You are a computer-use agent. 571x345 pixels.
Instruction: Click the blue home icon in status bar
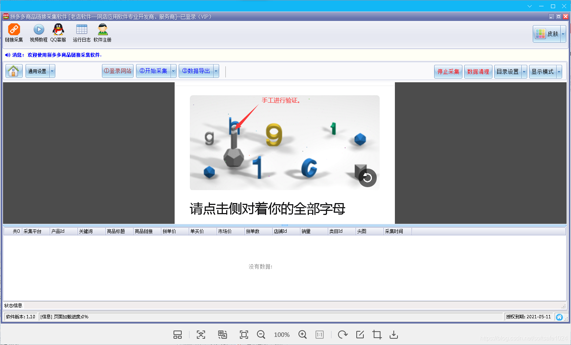click(559, 317)
